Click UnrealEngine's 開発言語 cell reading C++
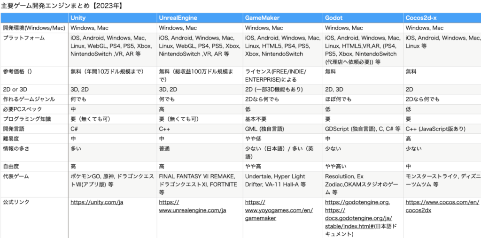The image size is (481, 238). point(200,129)
